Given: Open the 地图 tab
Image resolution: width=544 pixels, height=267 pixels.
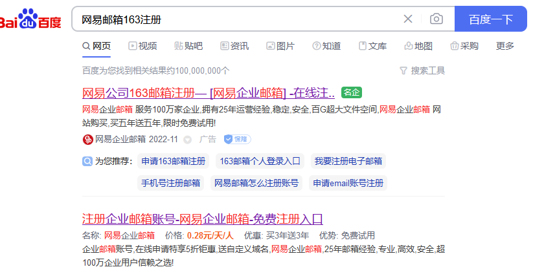Looking at the screenshot, I should pyautogui.click(x=418, y=46).
